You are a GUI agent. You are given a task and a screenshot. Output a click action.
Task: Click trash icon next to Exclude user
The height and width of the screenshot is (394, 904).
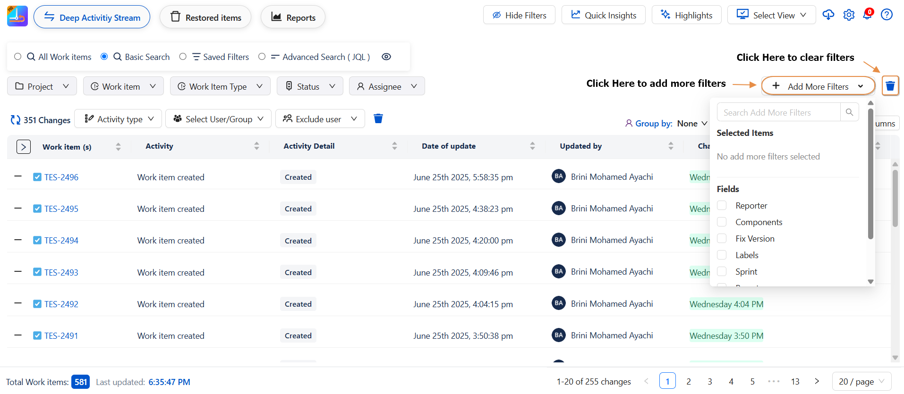[x=378, y=119]
